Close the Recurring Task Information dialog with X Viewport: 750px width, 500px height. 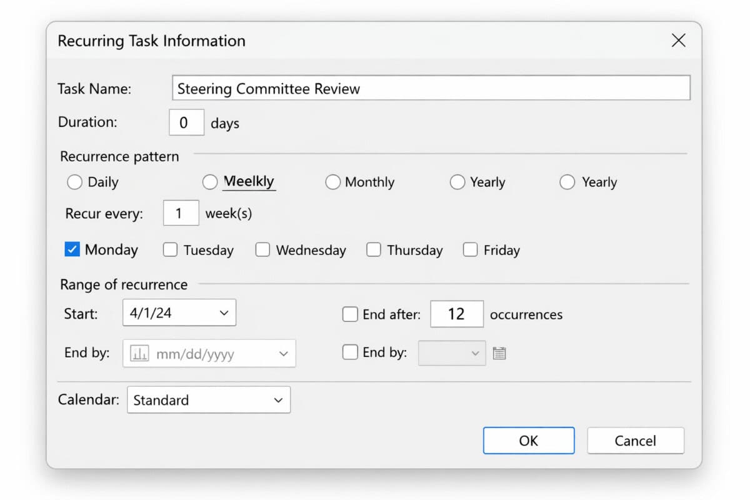coord(678,41)
